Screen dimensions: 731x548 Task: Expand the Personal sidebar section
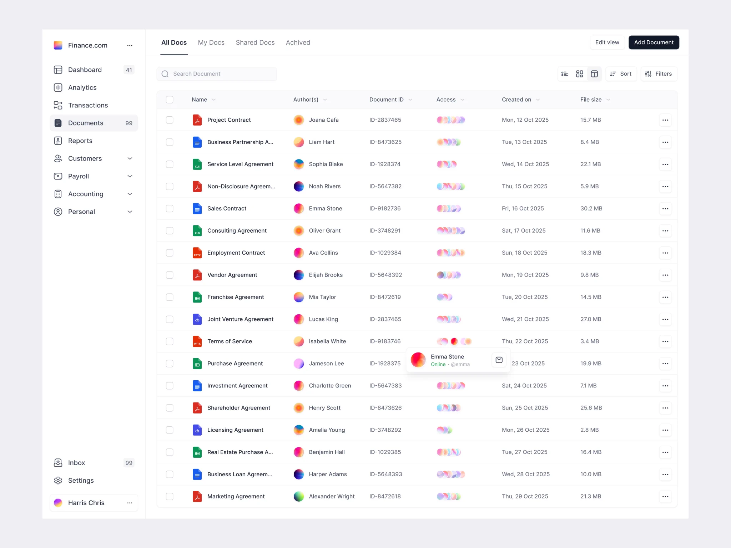click(x=130, y=212)
